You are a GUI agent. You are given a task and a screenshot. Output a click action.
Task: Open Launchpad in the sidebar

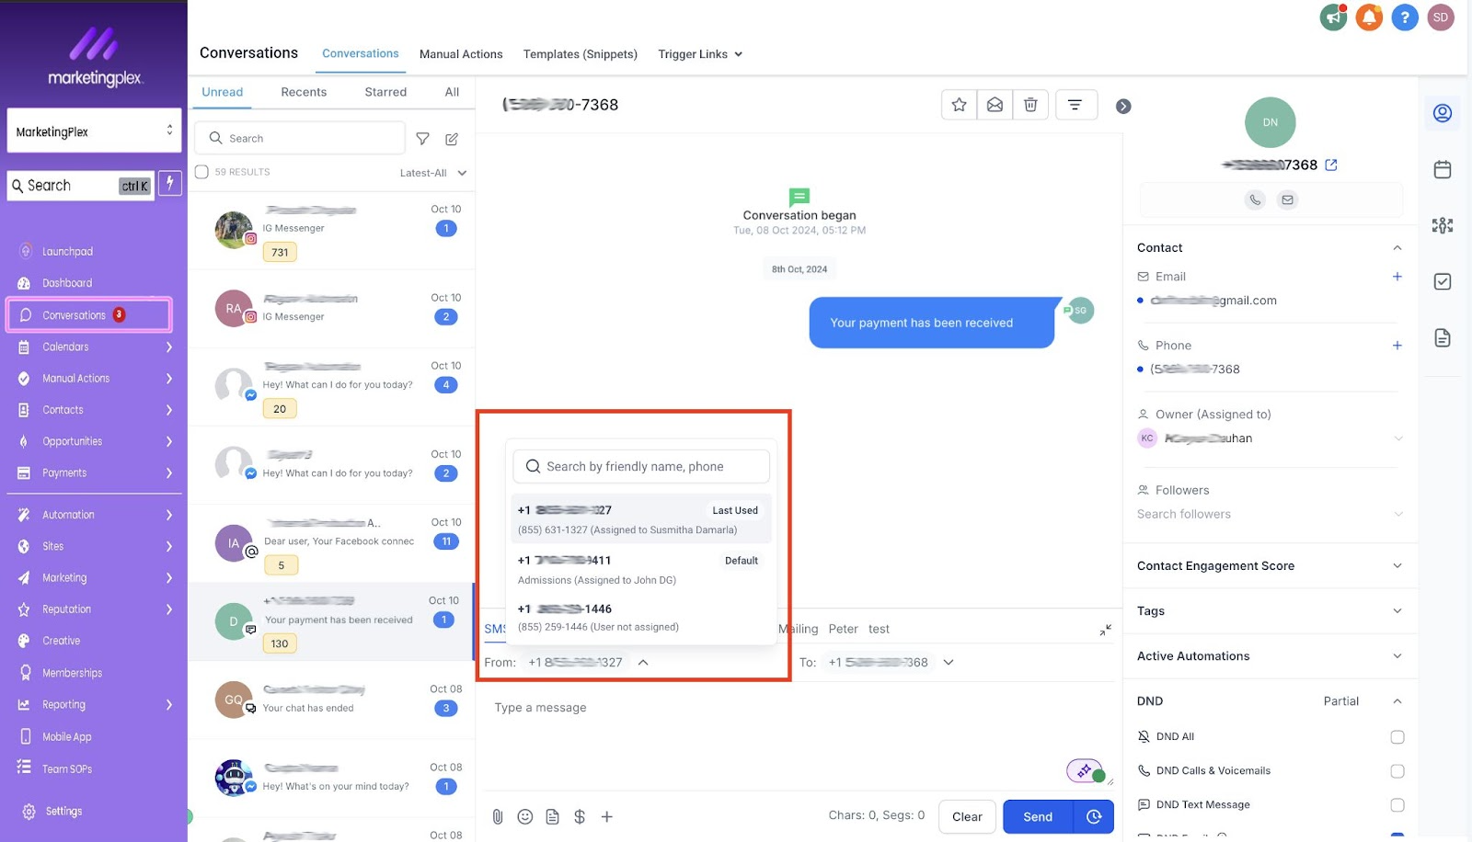[67, 252]
